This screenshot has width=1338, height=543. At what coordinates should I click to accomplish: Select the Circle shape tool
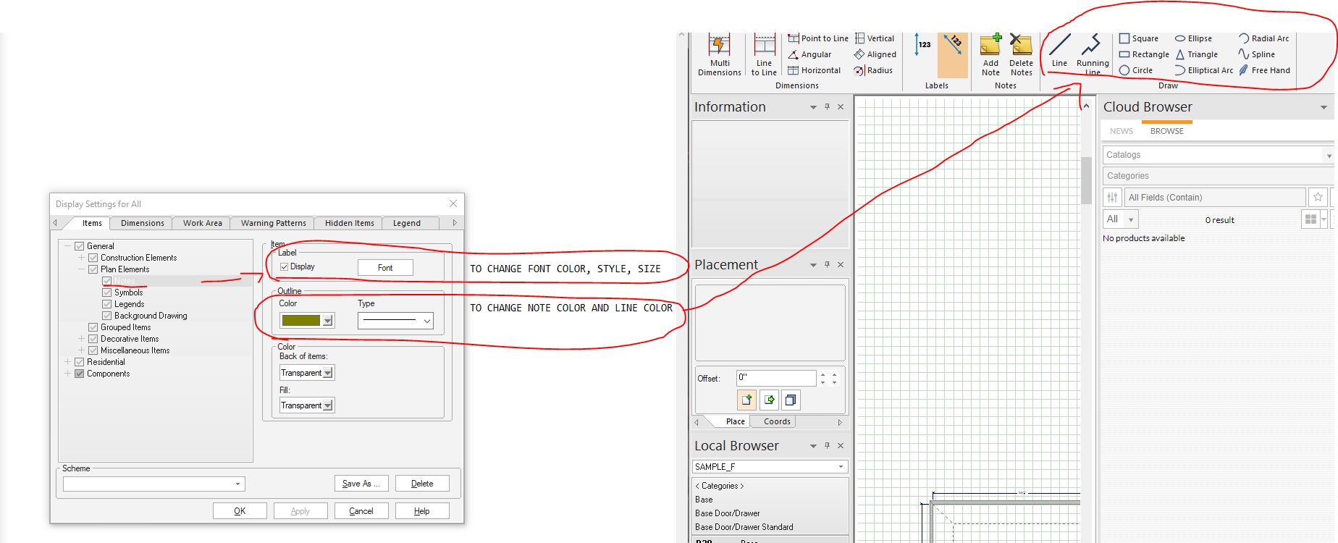pos(1135,70)
